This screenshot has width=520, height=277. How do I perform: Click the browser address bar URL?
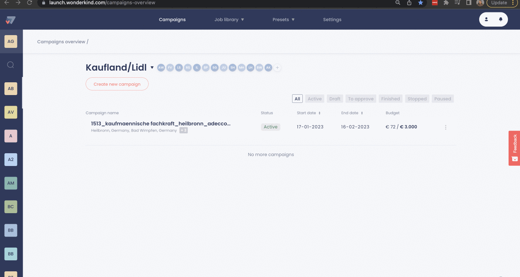(102, 2)
